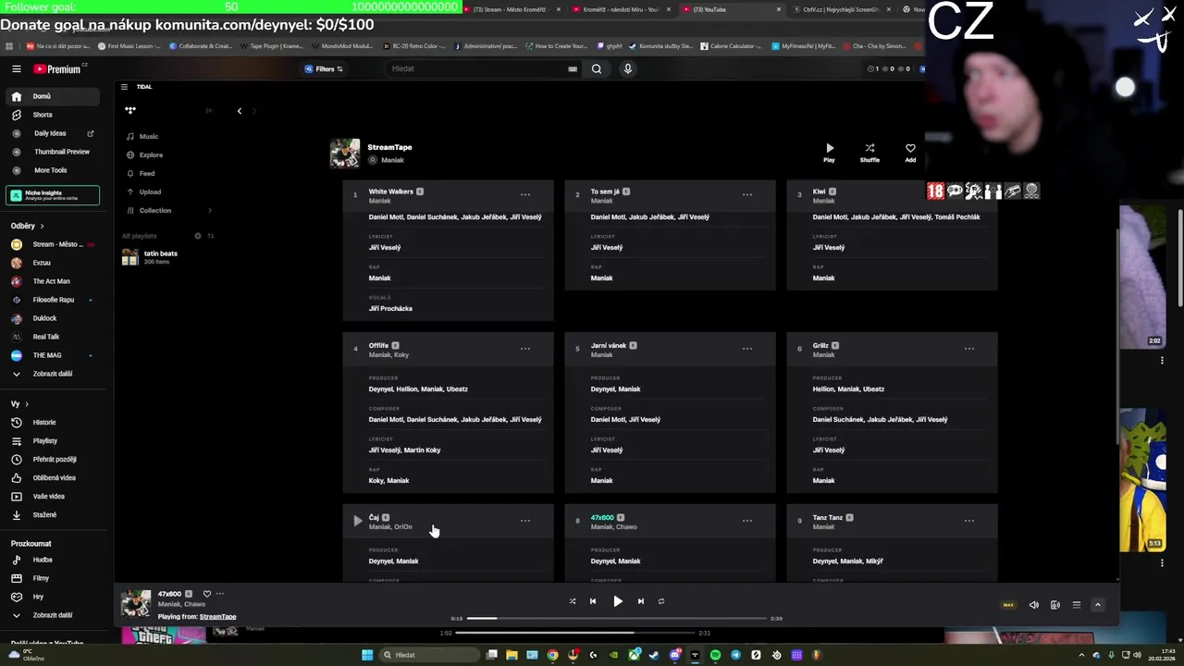This screenshot has width=1184, height=666.
Task: Open options menu for Tanz Tanz track
Action: (969, 520)
